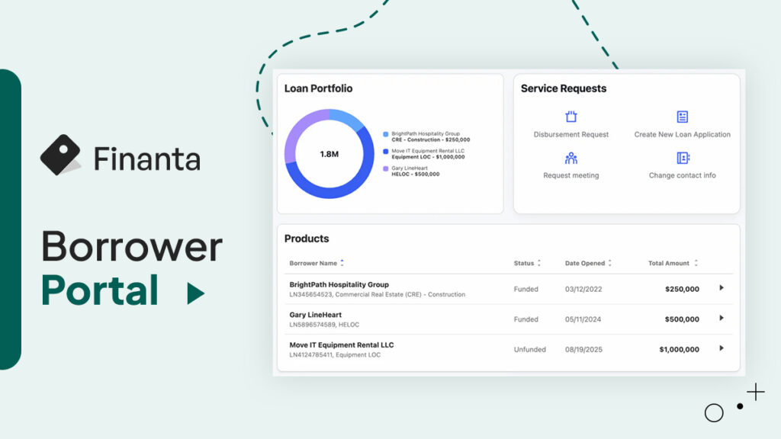Expand the Gary LineHeart row arrow
This screenshot has width=781, height=439.
point(722,318)
